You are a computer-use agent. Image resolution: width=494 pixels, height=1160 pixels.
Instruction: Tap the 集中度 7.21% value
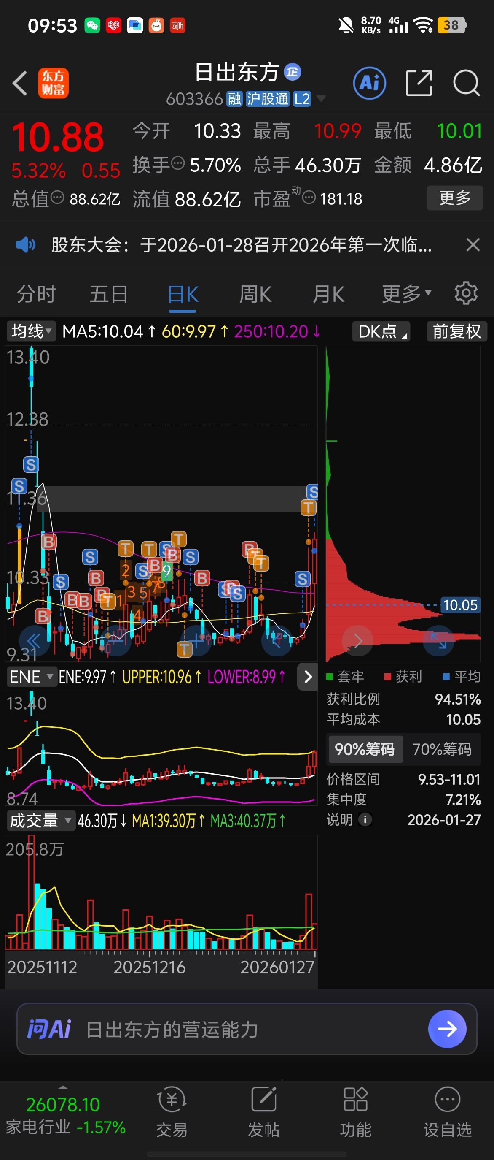(x=463, y=800)
